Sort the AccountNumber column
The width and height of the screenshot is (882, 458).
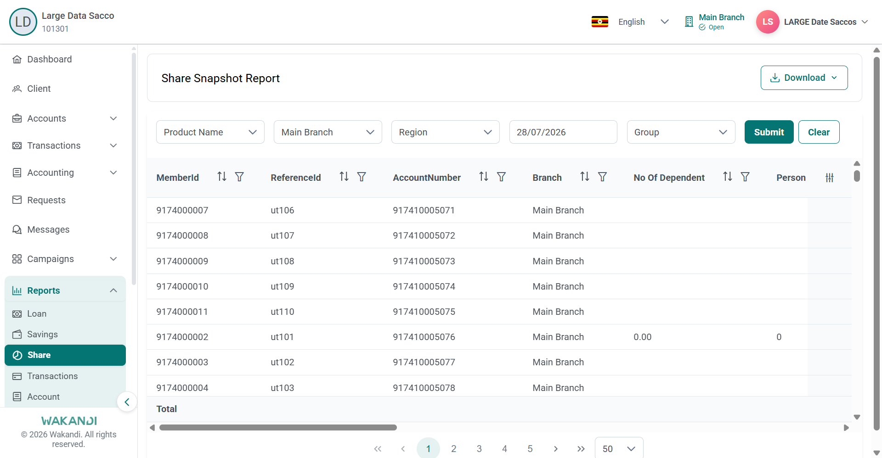click(x=484, y=177)
